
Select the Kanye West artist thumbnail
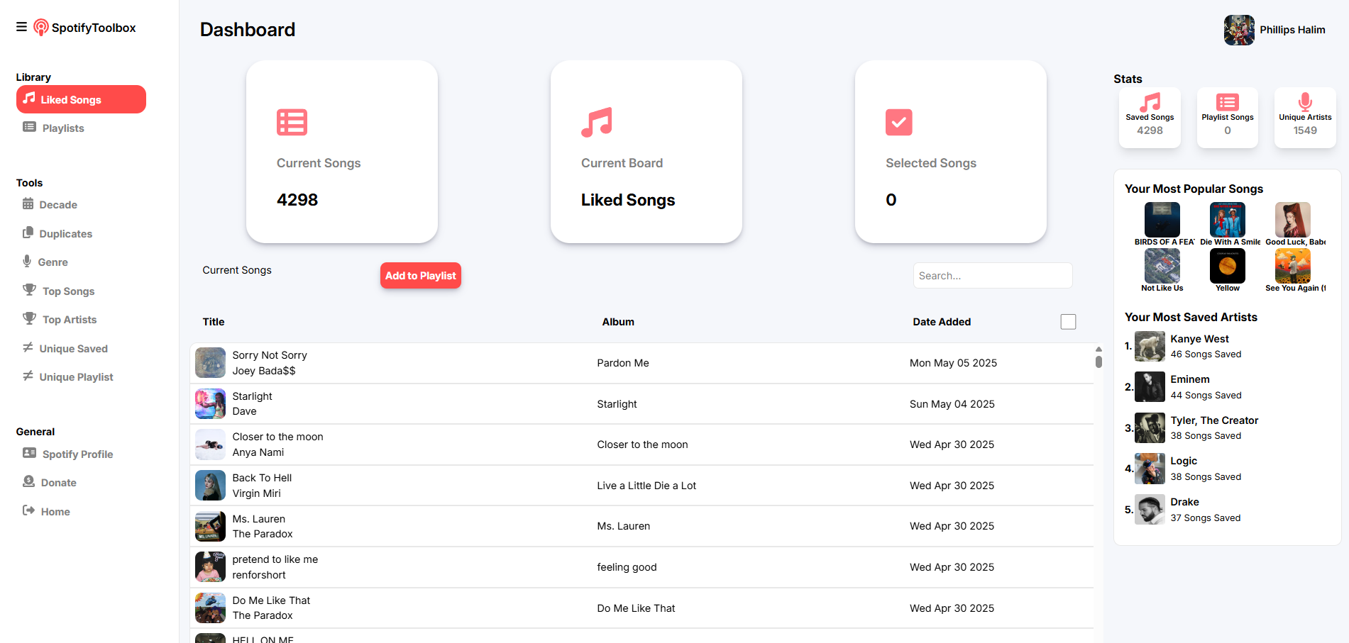[x=1150, y=347]
